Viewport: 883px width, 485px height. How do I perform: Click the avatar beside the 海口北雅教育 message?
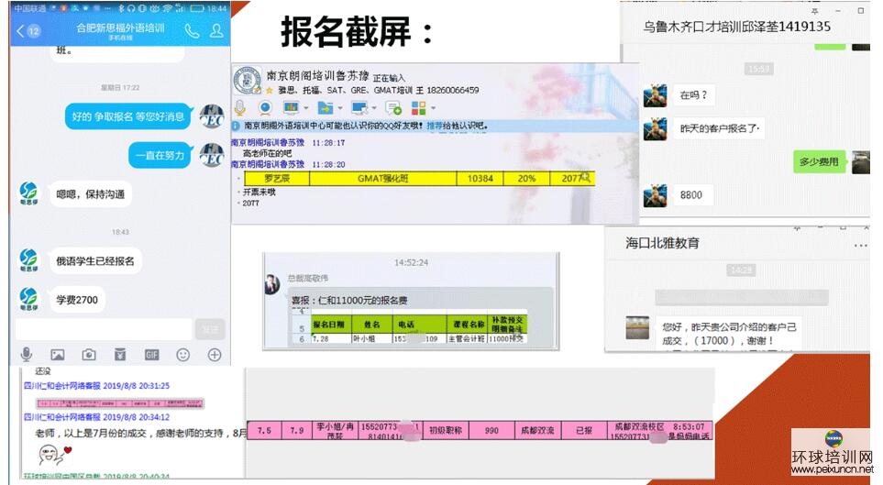pyautogui.click(x=637, y=327)
